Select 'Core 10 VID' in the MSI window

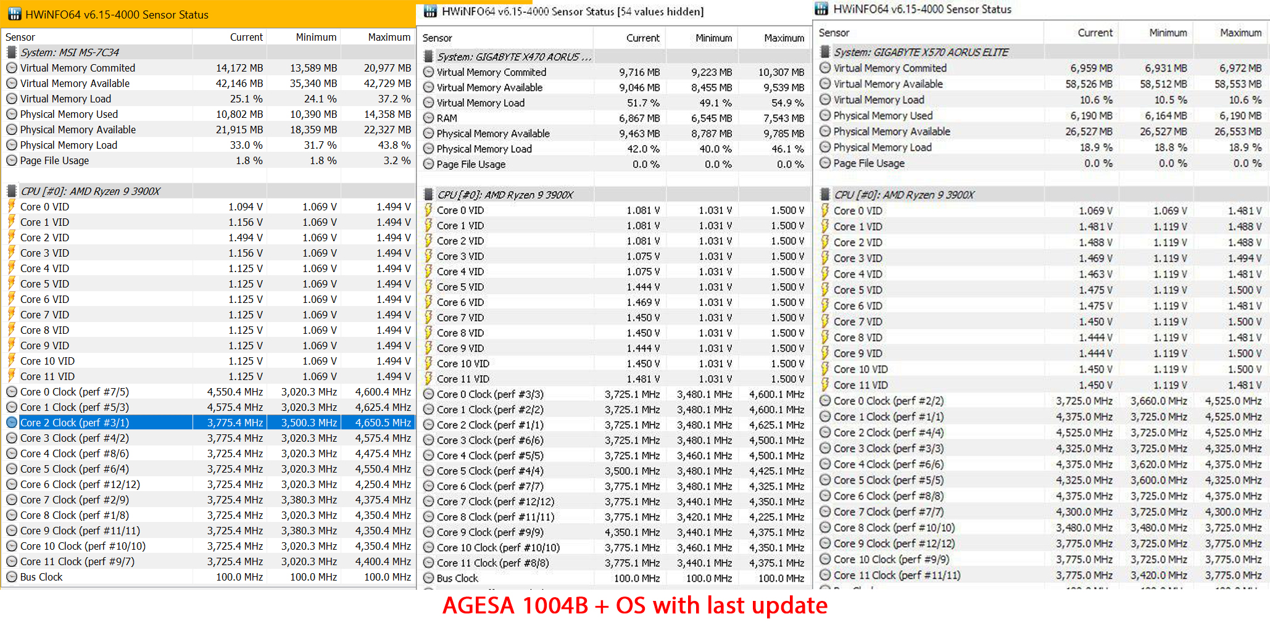coord(209,361)
